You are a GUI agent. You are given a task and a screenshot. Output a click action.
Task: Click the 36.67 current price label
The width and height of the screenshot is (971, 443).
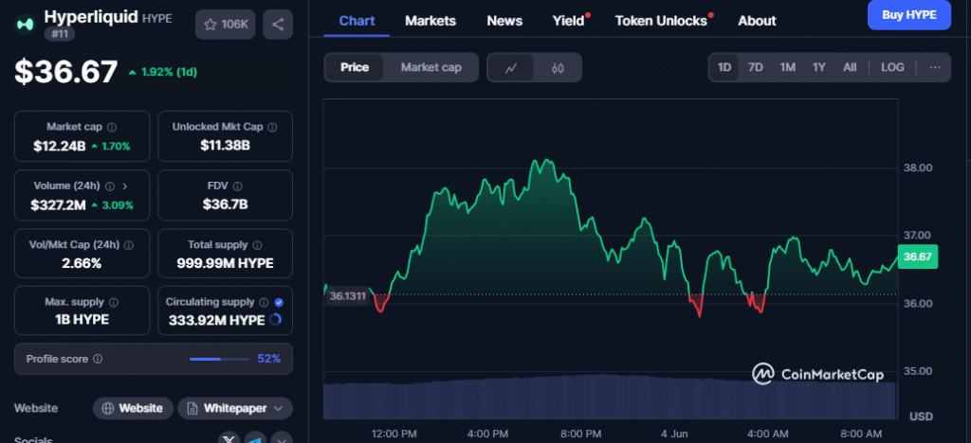(x=918, y=257)
